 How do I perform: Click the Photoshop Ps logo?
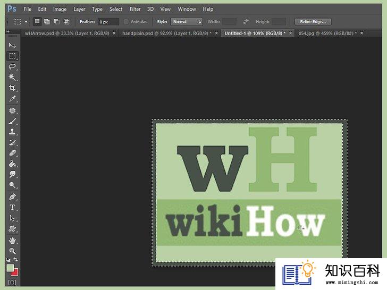click(12, 9)
